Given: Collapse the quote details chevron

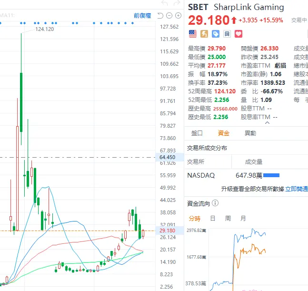Looking at the screenshot, I should [x=267, y=123].
